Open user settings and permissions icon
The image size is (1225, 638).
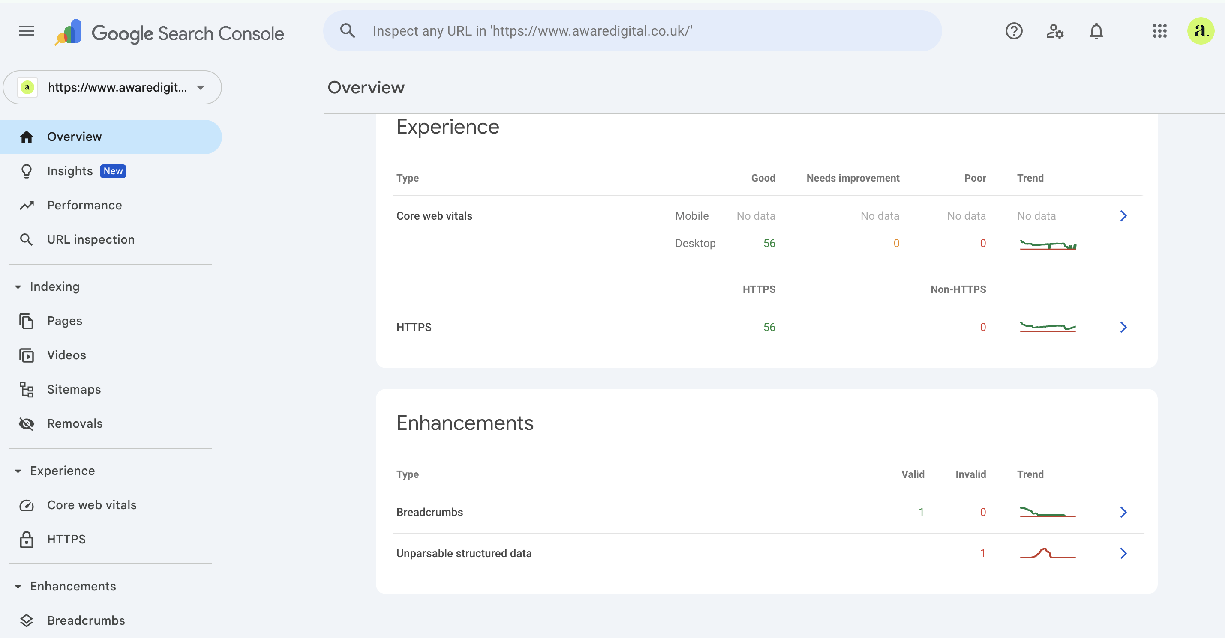(x=1055, y=31)
